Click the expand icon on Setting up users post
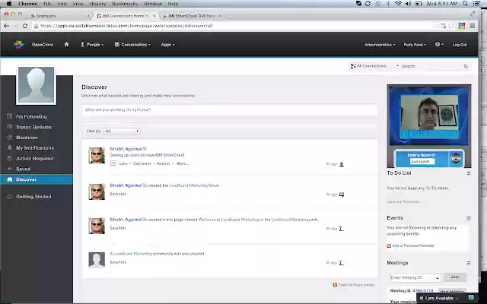 113,163
